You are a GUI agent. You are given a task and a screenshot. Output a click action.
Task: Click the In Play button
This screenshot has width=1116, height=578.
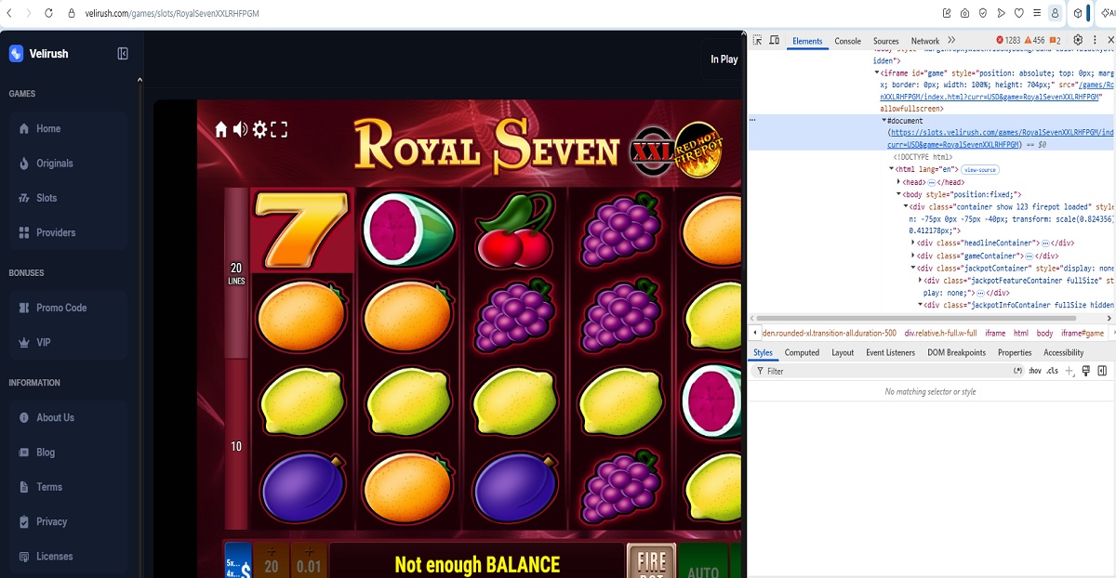pos(724,59)
